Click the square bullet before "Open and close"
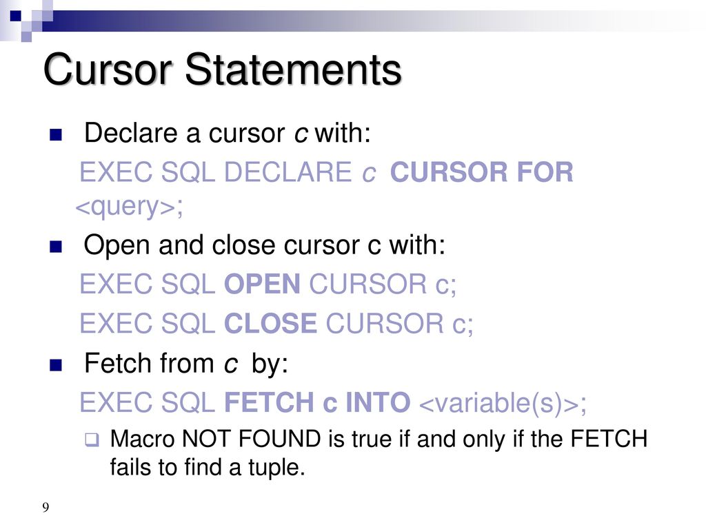The height and width of the screenshot is (529, 706). point(56,247)
